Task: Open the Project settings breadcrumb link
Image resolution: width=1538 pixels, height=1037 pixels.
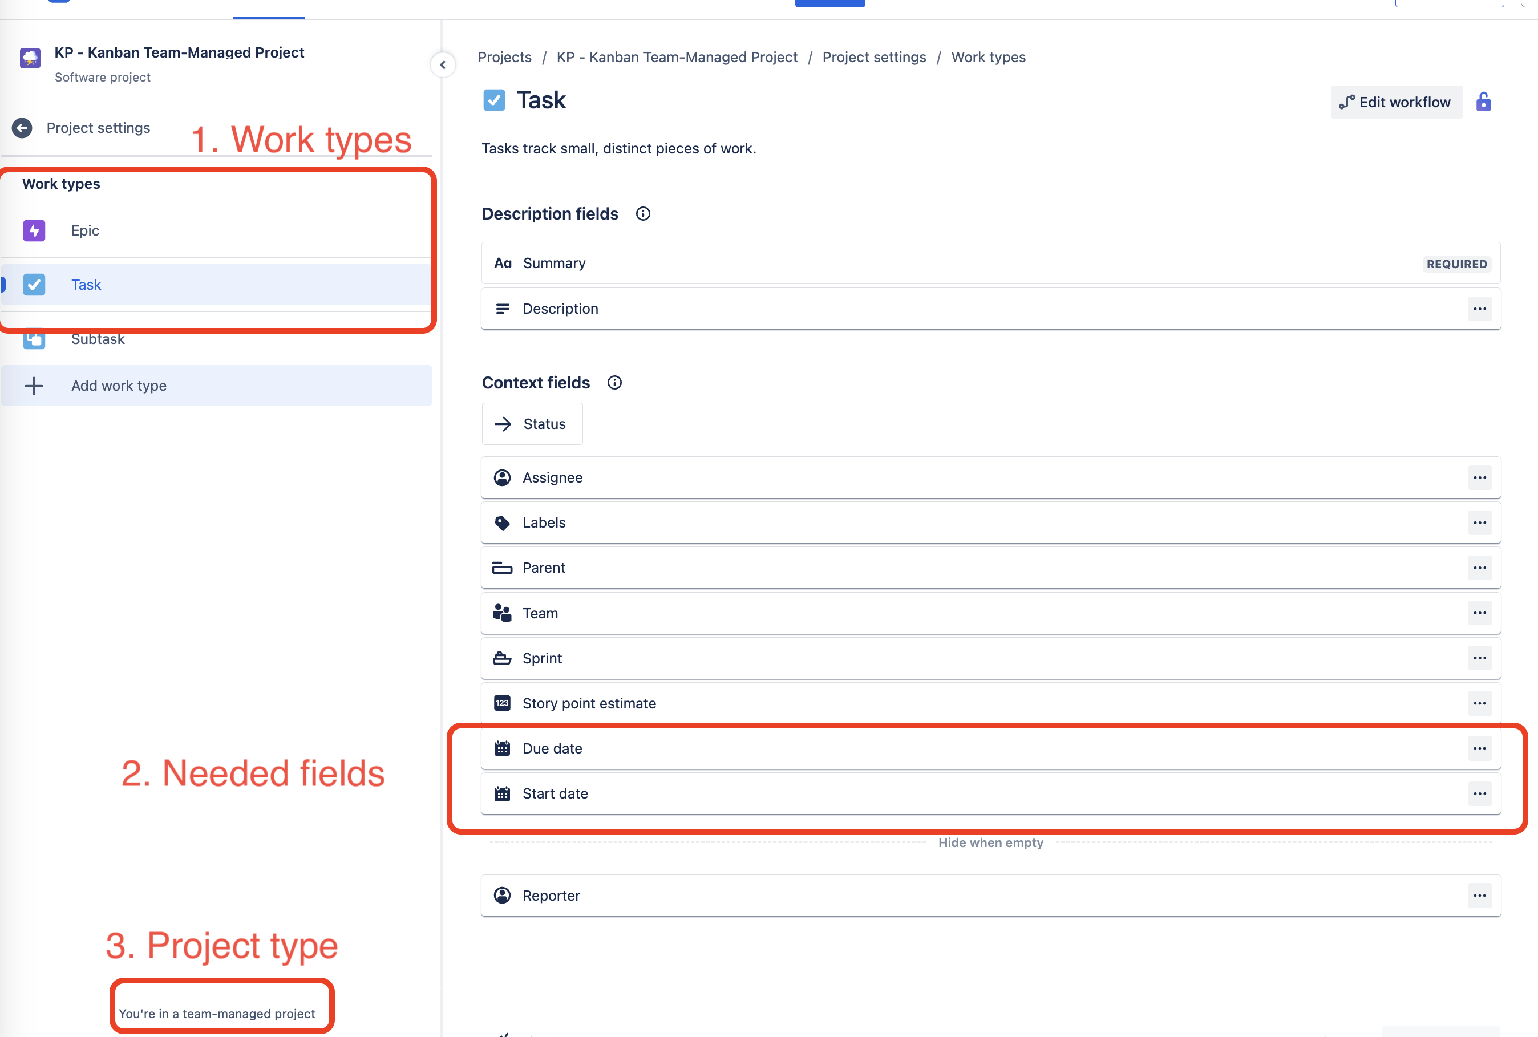Action: 874,58
